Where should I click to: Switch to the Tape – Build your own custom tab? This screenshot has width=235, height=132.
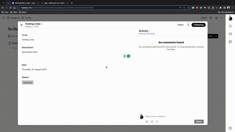tap(54, 3)
